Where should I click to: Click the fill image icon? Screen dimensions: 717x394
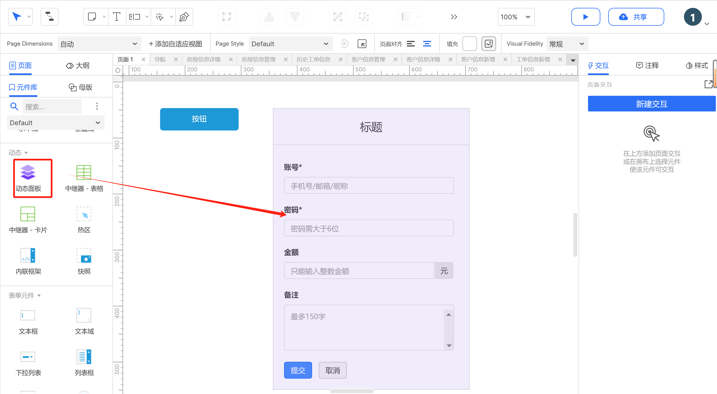click(488, 44)
